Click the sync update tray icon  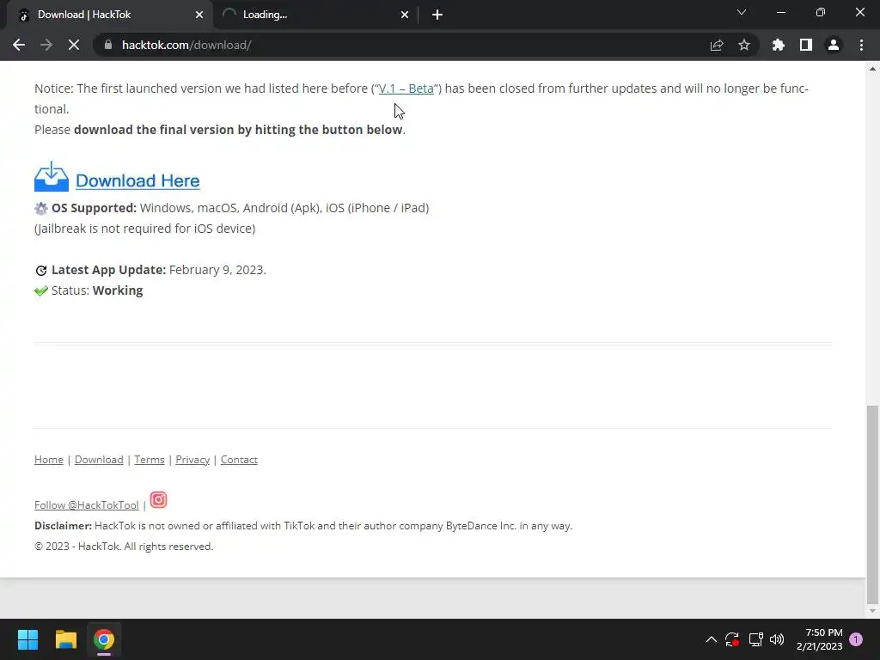(x=732, y=639)
